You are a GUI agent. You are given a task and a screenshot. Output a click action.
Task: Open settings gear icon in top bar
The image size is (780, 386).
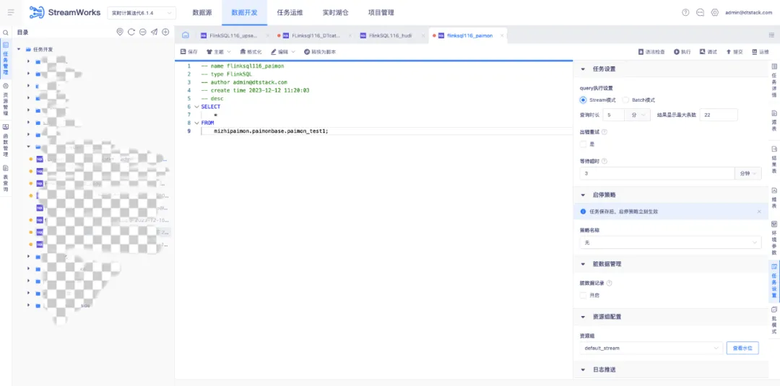click(x=715, y=12)
